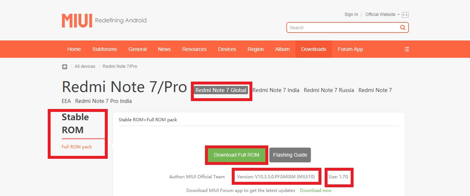Screen dimensions: 470x196
Task: Click the Flashing Guide button
Action: tap(290, 155)
